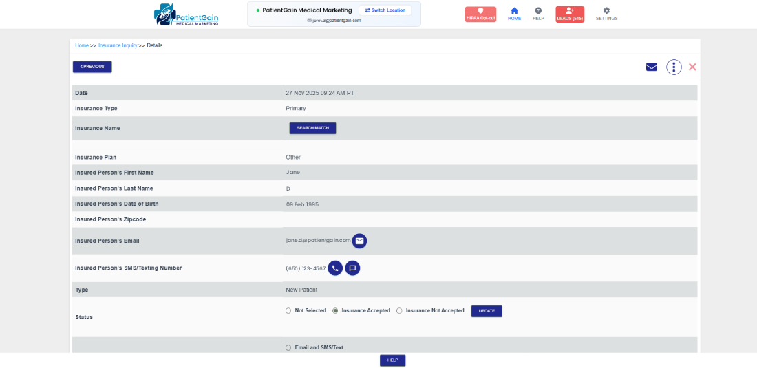
Task: Click Search Match button
Action: [x=313, y=129]
